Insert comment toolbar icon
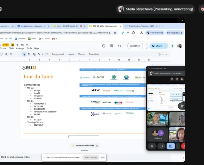Image resolution: width=204 pixels, height=165 pixels. tap(47, 54)
